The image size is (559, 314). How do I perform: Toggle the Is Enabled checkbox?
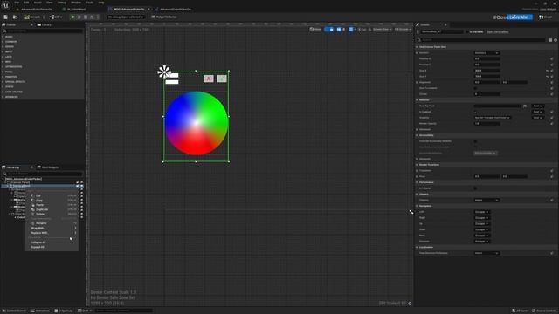(x=475, y=112)
